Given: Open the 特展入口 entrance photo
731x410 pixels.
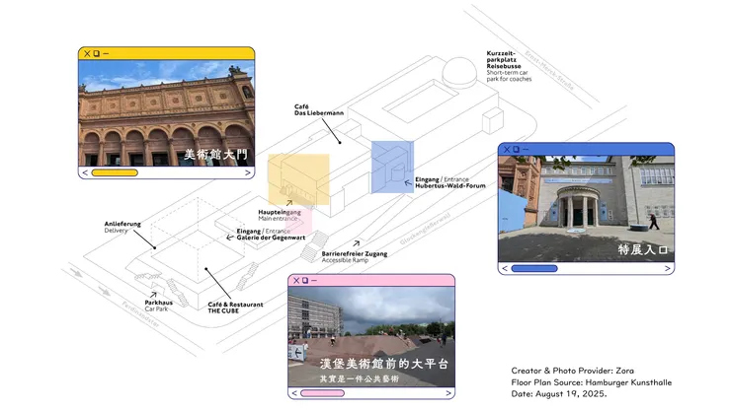Looking at the screenshot, I should click(586, 209).
